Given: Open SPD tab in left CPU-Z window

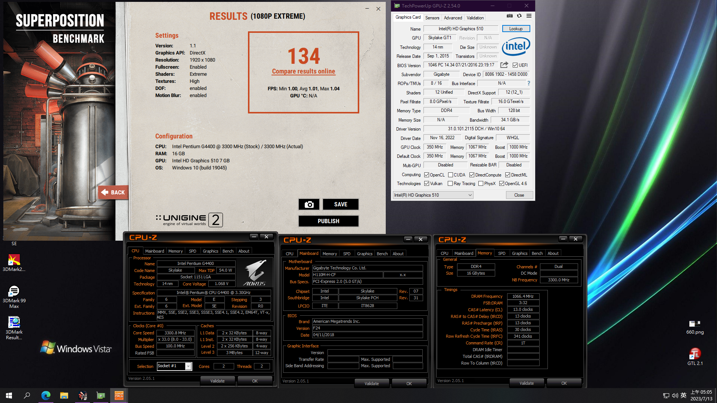Looking at the screenshot, I should [192, 251].
